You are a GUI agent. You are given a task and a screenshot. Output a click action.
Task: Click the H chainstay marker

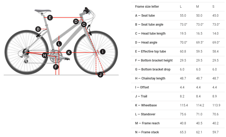click(45, 55)
